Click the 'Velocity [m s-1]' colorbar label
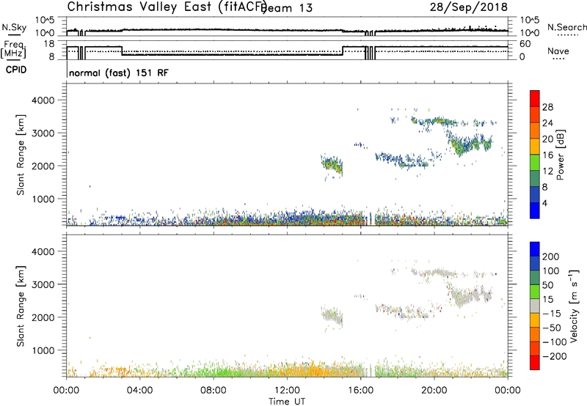Screen dimensions: 587x406 point(573,306)
